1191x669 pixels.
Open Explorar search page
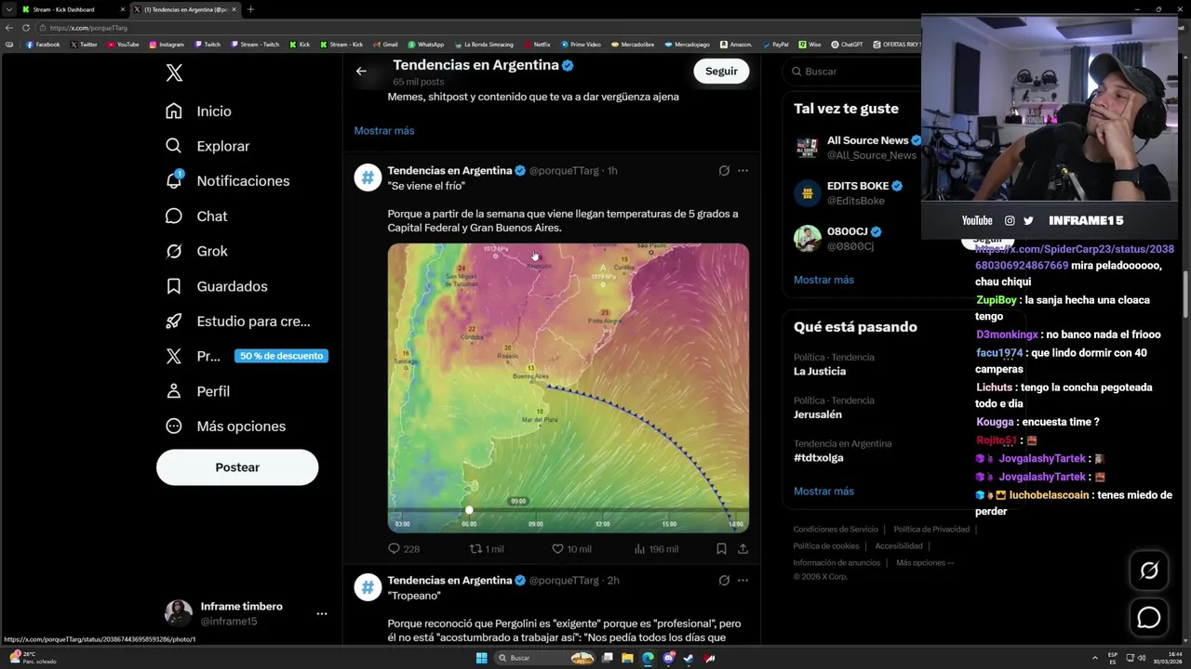(207, 146)
